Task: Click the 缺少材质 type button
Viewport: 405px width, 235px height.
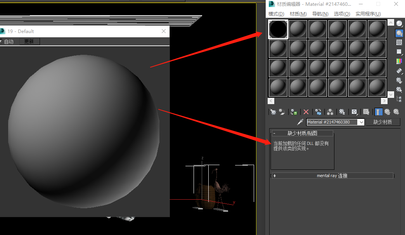Action: (x=382, y=122)
